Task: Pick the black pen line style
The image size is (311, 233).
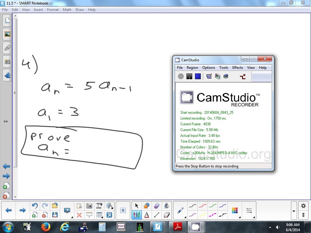Action: pyautogui.click(x=192, y=206)
